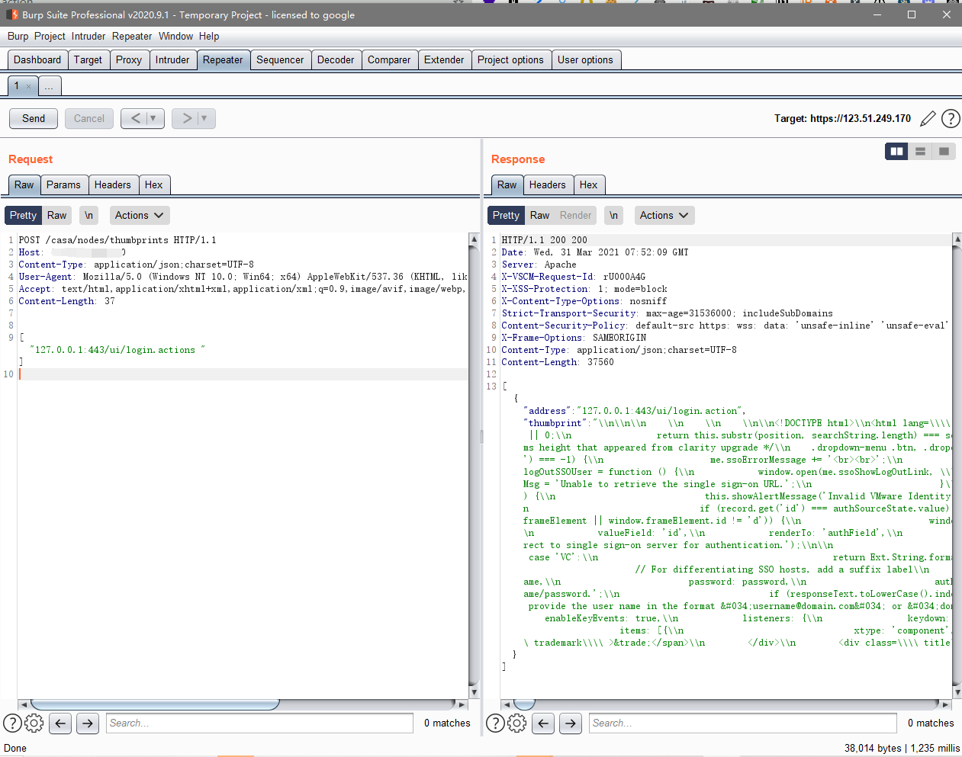
Task: Open request Actions dropdown
Action: coord(140,215)
